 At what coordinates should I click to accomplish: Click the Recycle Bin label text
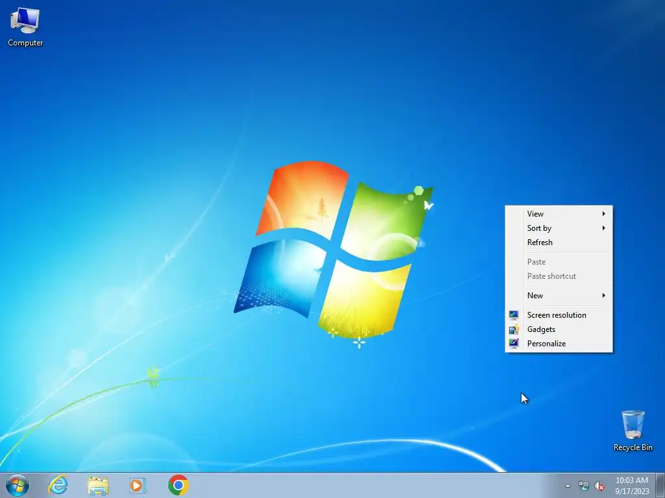(x=633, y=447)
